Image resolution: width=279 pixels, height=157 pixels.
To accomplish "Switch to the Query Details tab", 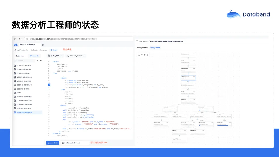I will tap(142, 48).
